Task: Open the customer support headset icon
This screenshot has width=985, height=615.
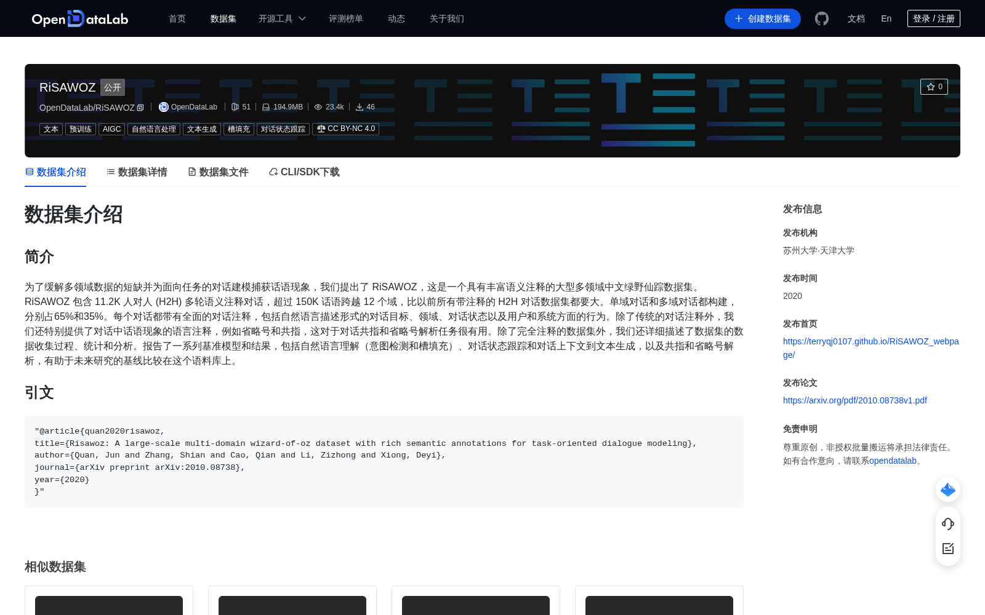Action: [x=948, y=524]
